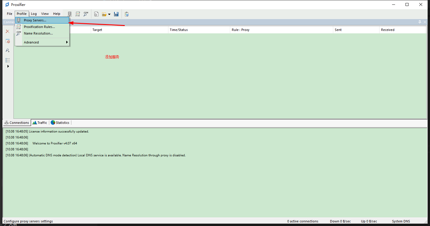430x226 pixels.
Task: Click the new profile toolbar icon
Action: (96, 14)
